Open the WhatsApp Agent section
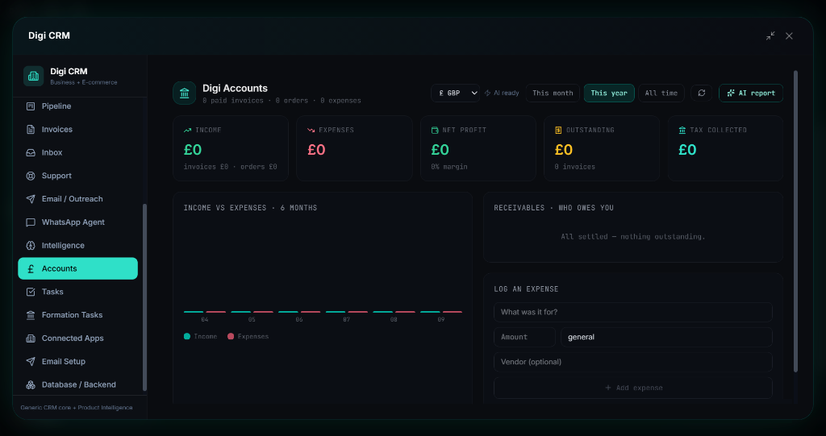 [78, 222]
